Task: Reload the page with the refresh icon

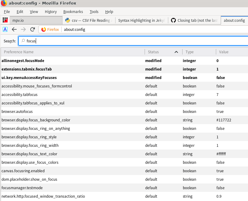Action: coord(32,29)
